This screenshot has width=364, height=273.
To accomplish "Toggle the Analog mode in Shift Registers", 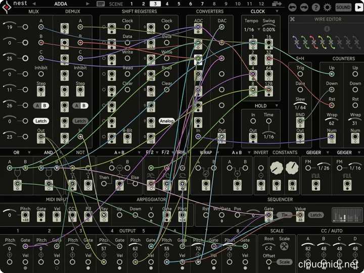I will click(x=166, y=121).
